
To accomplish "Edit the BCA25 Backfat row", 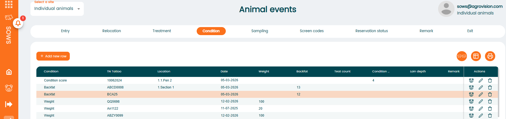I will pyautogui.click(x=481, y=94).
